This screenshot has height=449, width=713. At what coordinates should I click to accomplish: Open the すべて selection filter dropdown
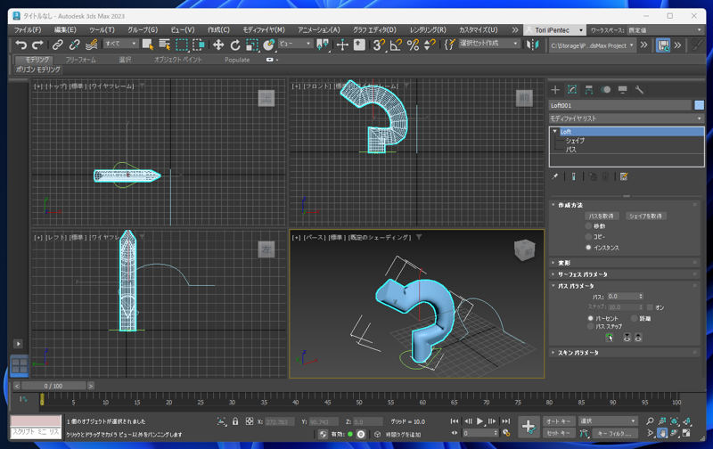coord(121,44)
